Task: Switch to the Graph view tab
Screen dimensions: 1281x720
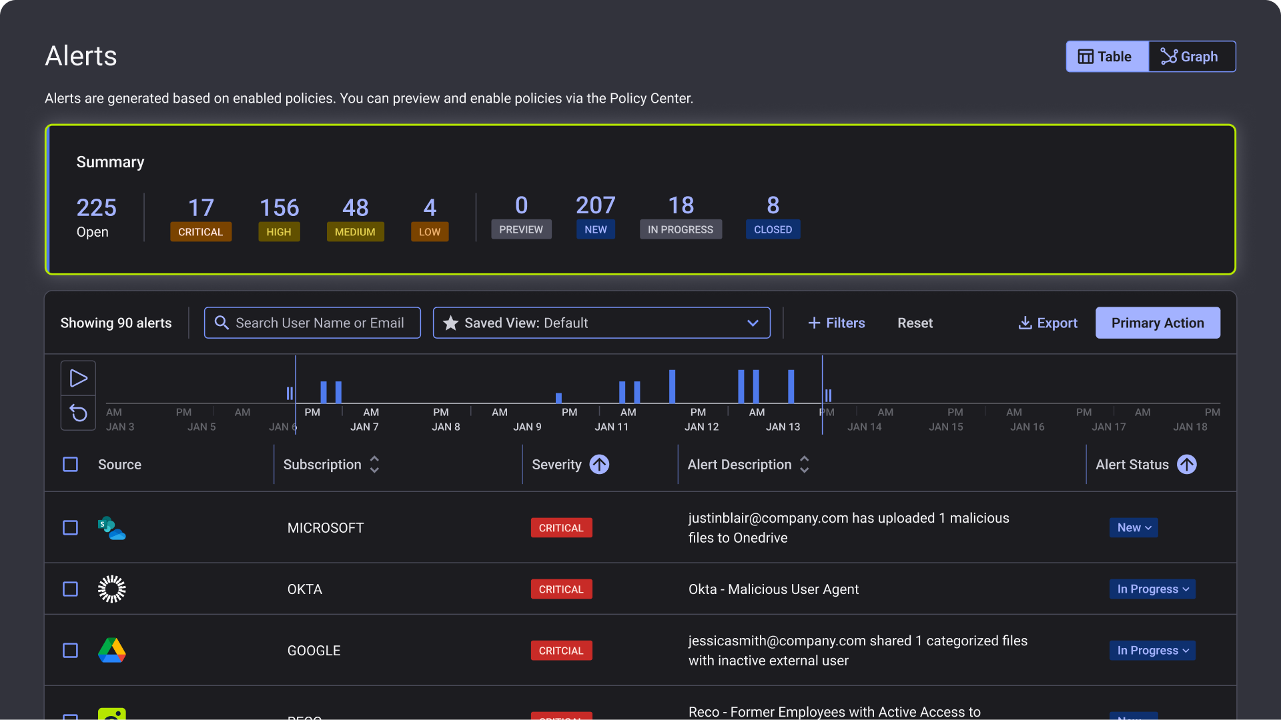Action: click(1192, 57)
